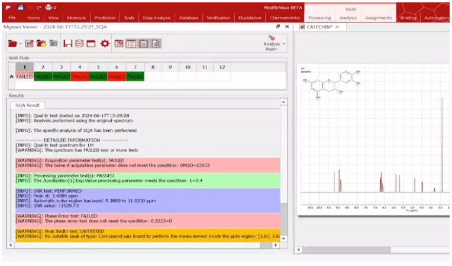Open the dropdown arrow beside open-folder icon
The width and height of the screenshot is (452, 266).
tap(20, 44)
